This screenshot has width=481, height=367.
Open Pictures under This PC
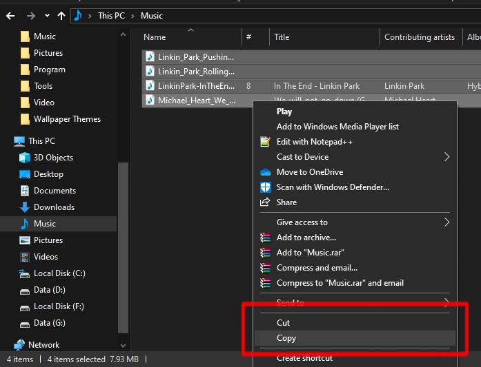(x=41, y=240)
